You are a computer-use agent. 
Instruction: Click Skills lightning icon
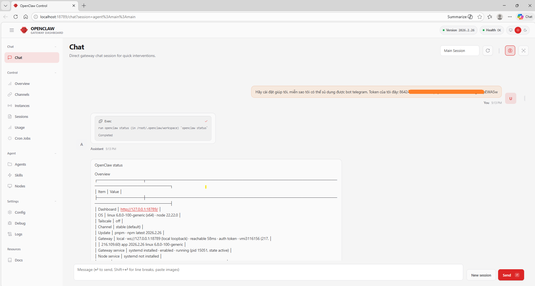tap(10, 175)
